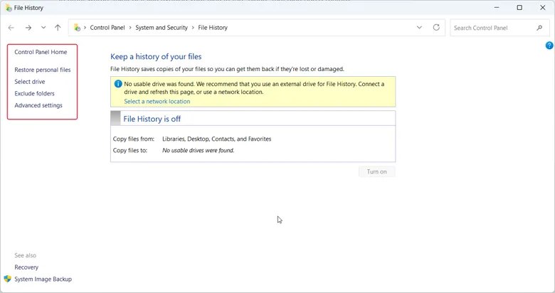Open help via the blue question mark
Screen dimensions: 555x293
pyautogui.click(x=549, y=46)
